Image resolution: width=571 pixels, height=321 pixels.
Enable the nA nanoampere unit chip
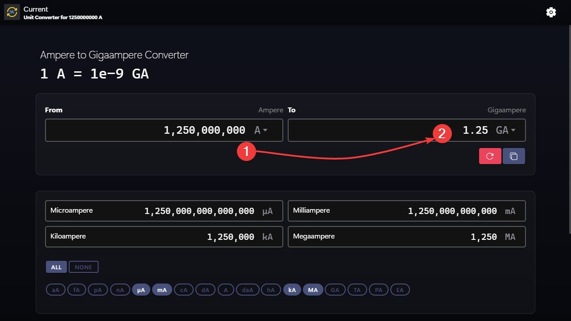pos(120,289)
